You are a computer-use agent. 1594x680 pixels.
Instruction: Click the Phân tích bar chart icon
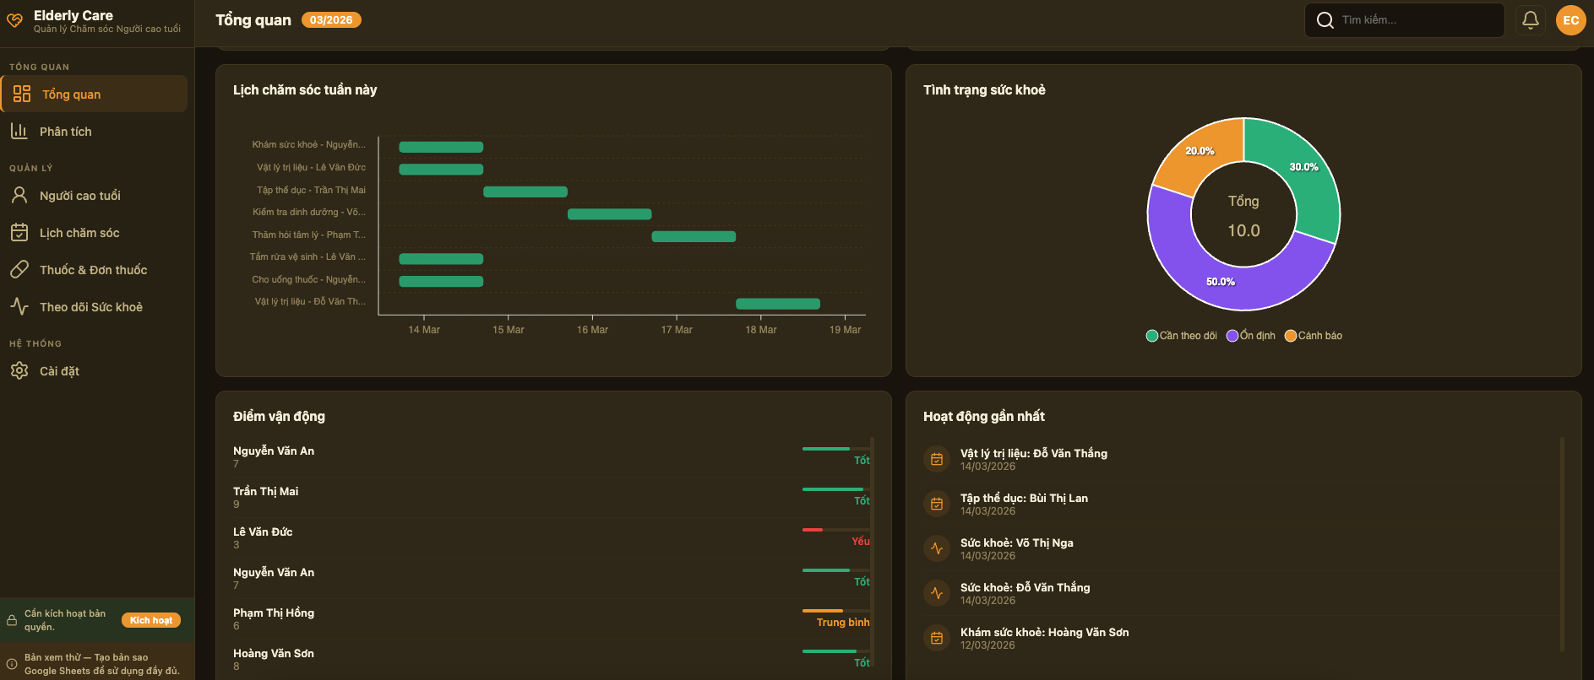click(19, 132)
